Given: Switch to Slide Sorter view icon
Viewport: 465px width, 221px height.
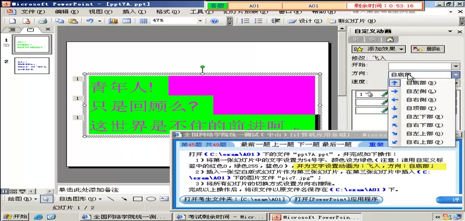Looking at the screenshot, I should [13, 191].
